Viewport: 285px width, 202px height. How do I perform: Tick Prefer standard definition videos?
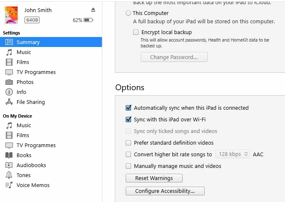click(129, 143)
